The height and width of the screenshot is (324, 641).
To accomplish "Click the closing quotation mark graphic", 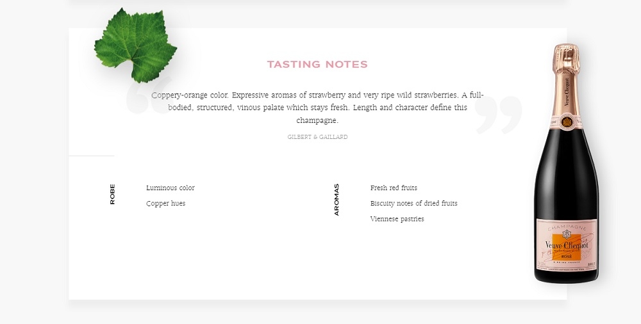I will tap(499, 115).
